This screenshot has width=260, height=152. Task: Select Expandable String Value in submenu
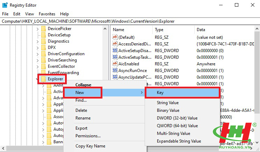(182, 141)
